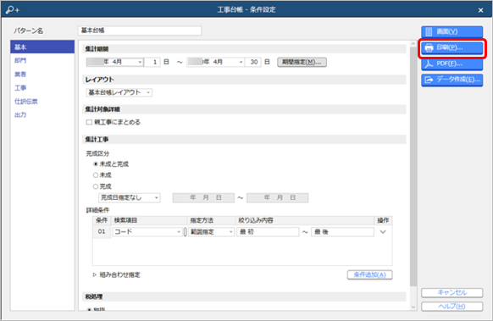Expand the 組み合わせ指定 section
493x321 pixels.
94,274
